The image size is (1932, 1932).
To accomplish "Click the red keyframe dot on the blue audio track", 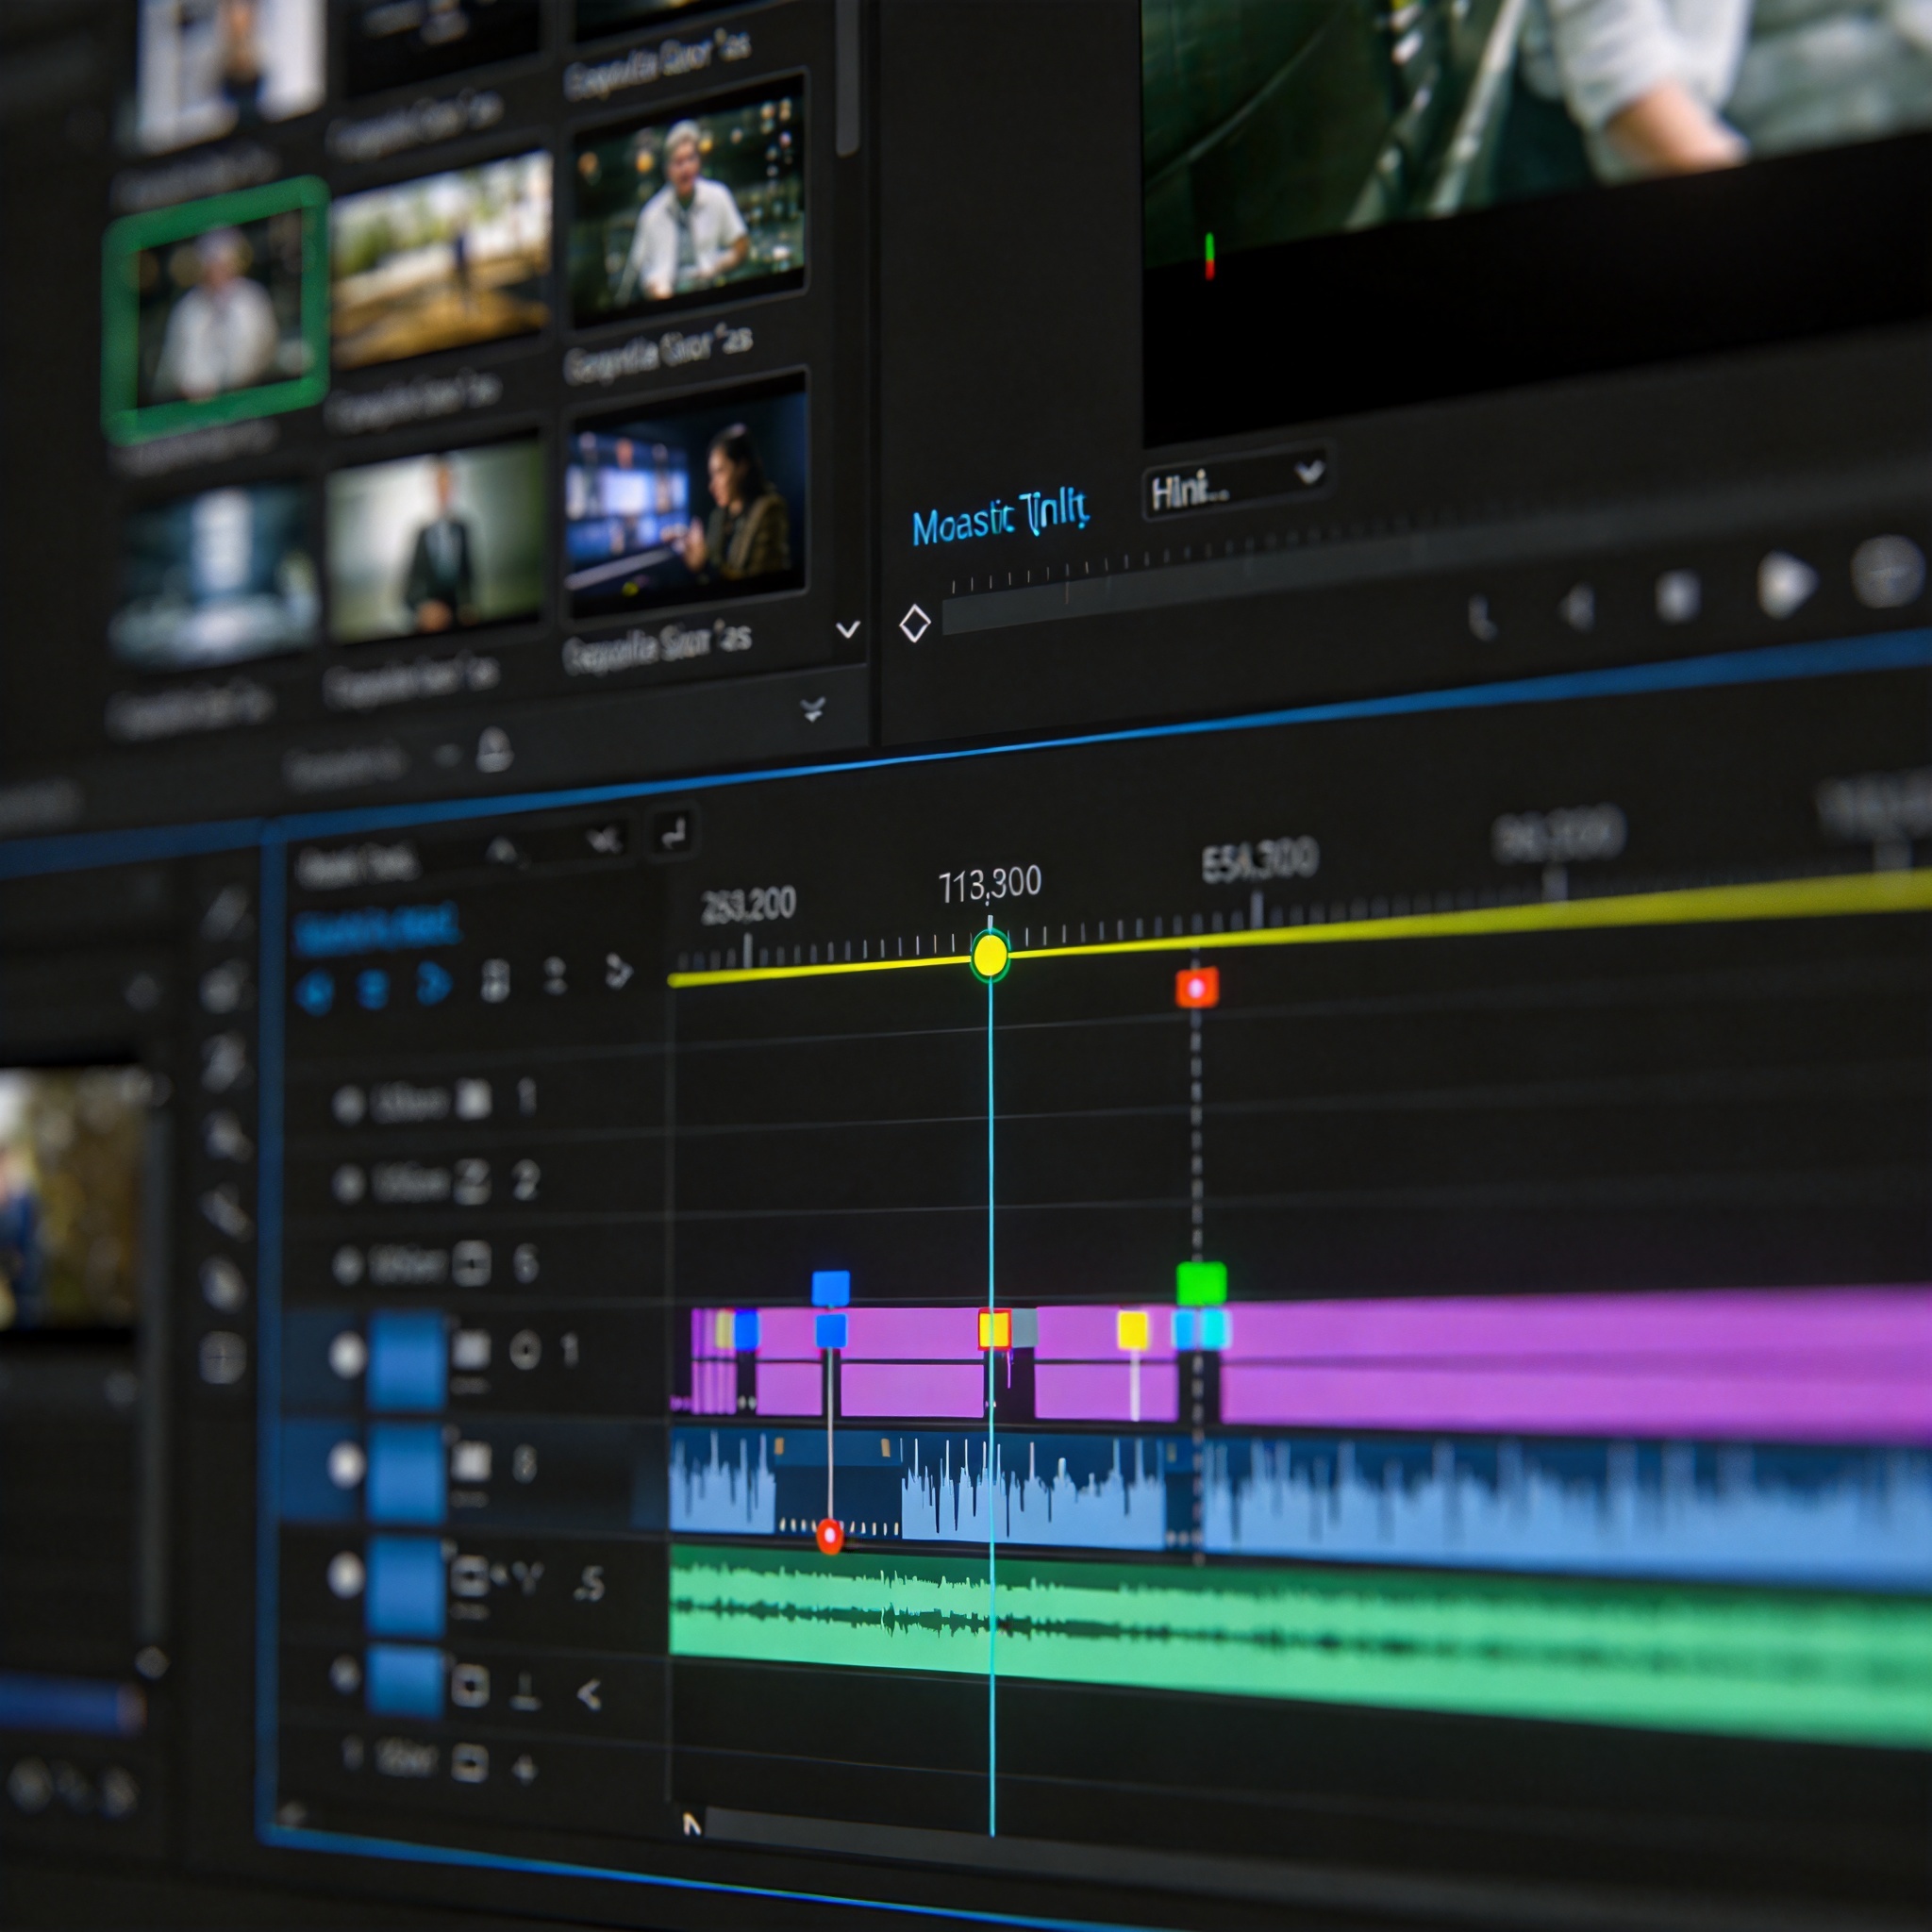I will (x=829, y=1535).
